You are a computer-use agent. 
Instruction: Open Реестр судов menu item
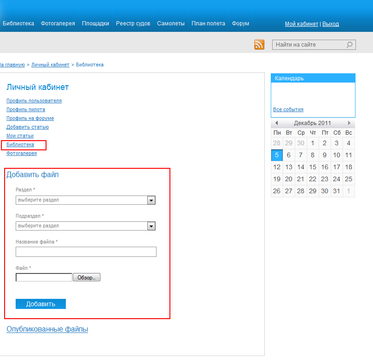click(133, 24)
